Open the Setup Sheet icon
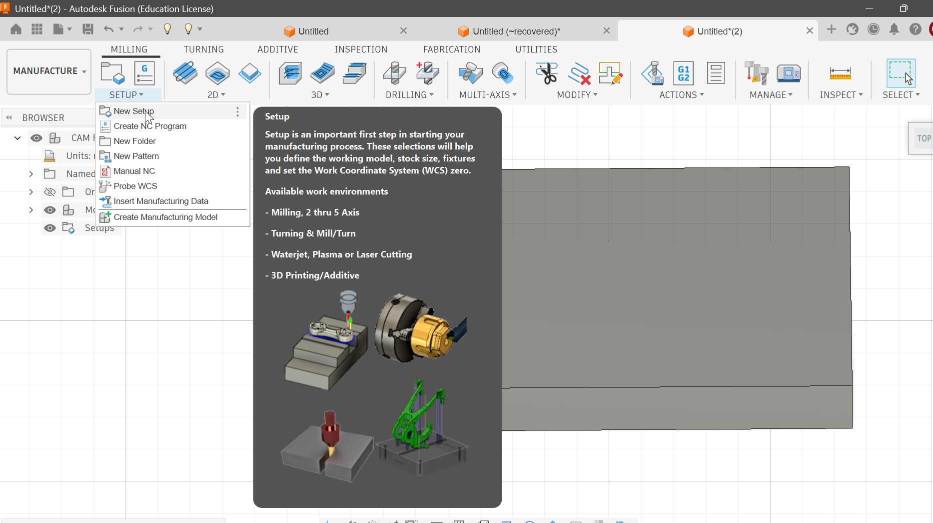 (716, 73)
